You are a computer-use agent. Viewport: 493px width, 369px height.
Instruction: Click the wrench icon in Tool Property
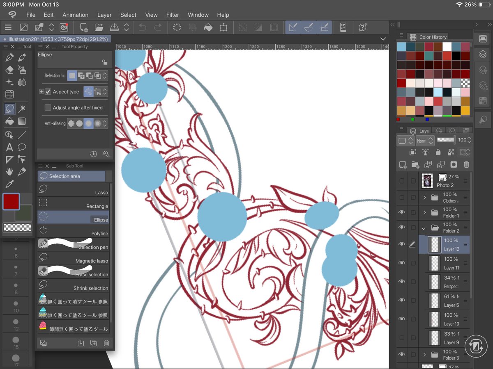106,154
